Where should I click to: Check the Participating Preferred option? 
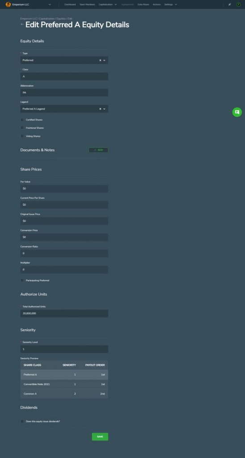[x=22, y=280]
